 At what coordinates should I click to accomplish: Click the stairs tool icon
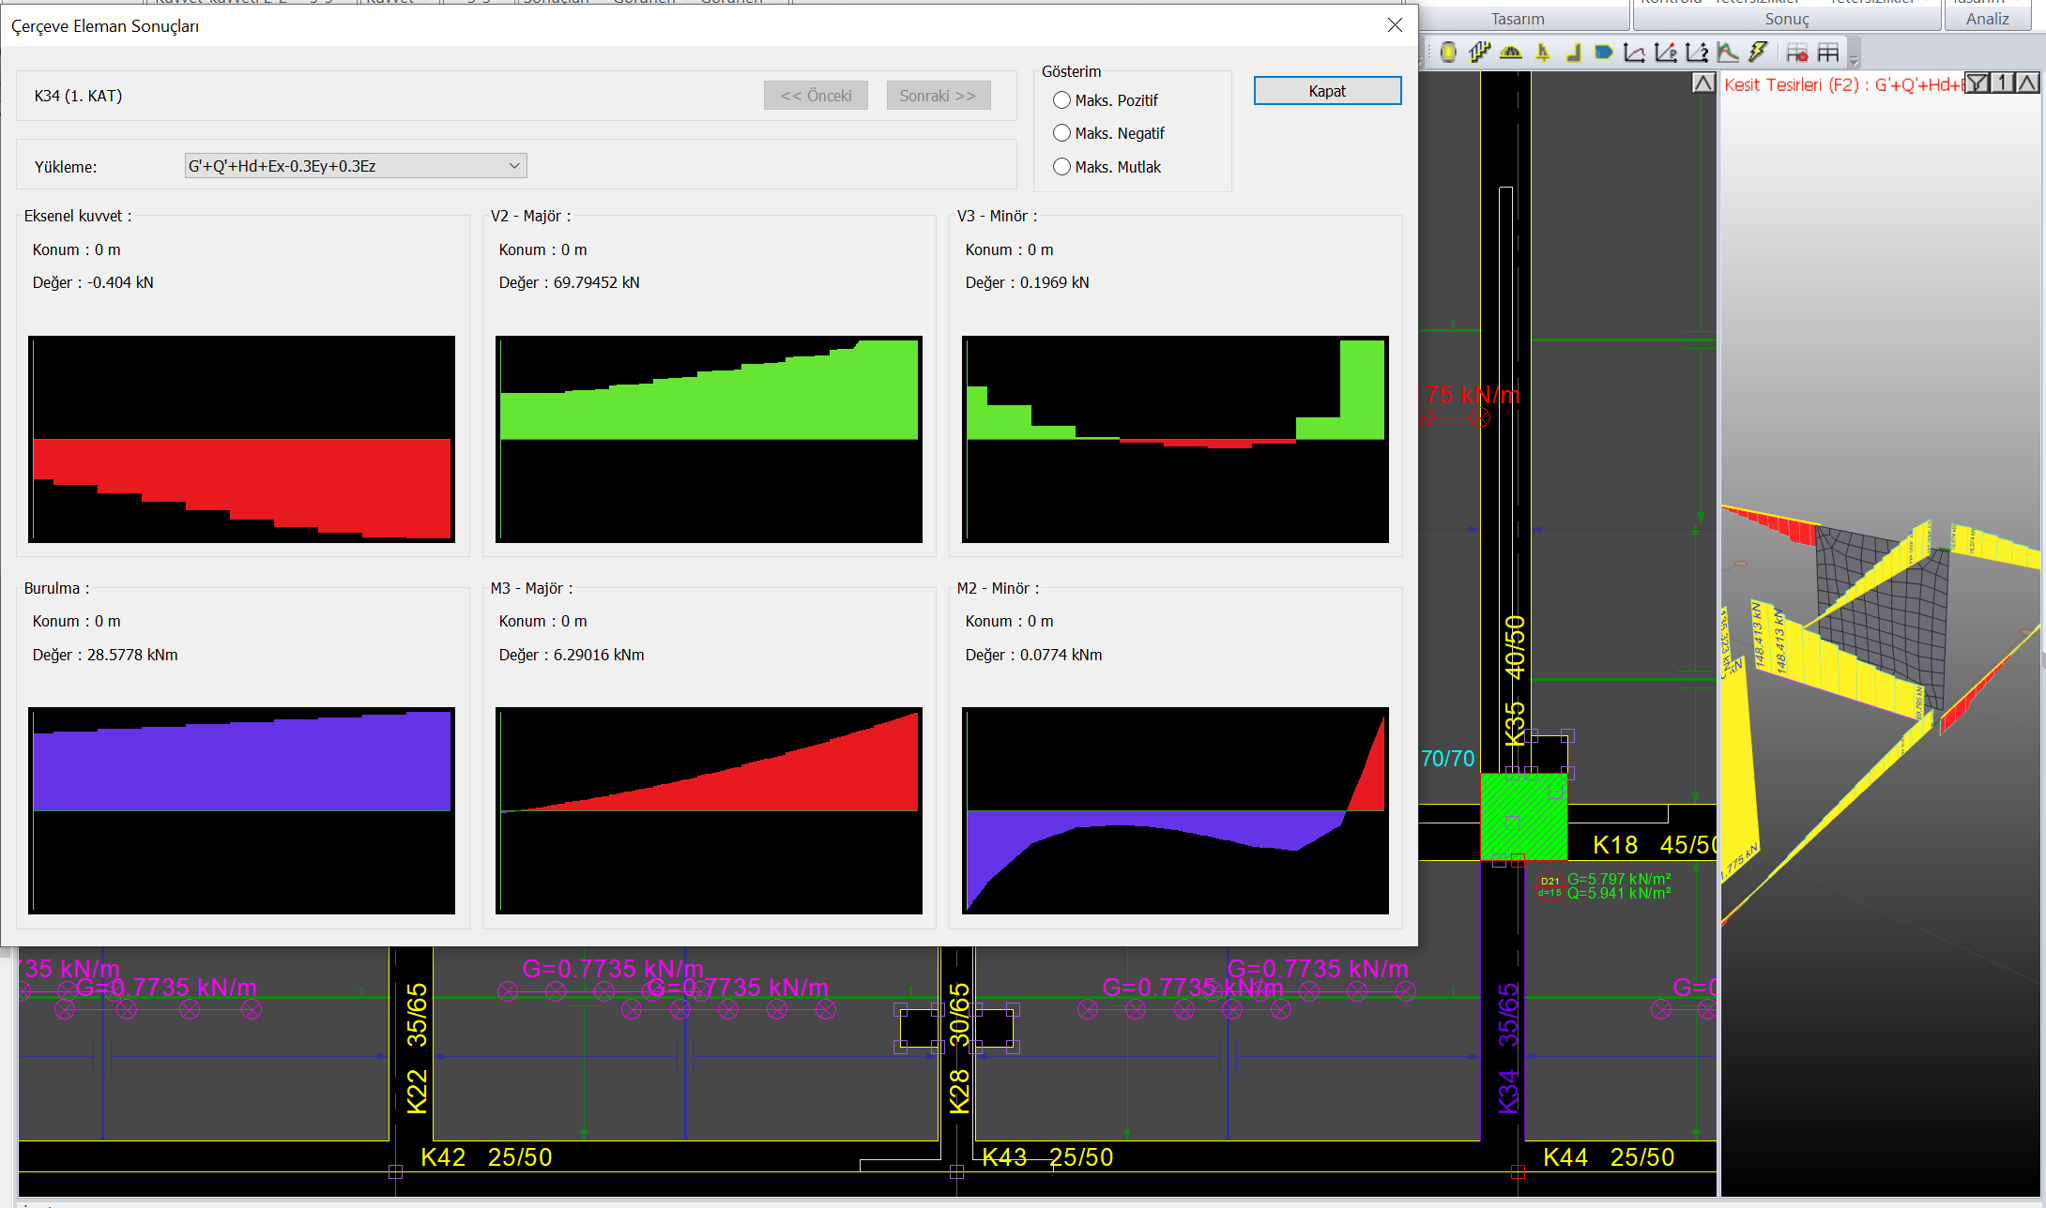1480,53
